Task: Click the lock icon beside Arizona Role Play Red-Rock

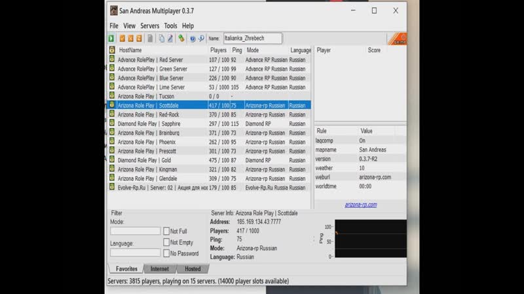Action: [x=112, y=114]
